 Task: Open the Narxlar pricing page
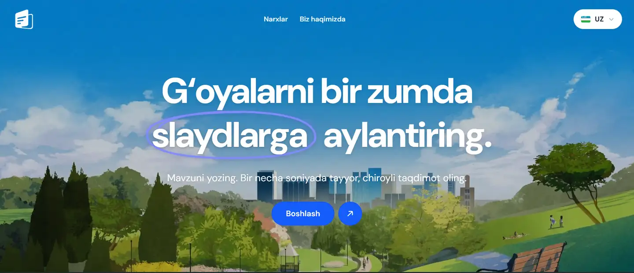(276, 19)
